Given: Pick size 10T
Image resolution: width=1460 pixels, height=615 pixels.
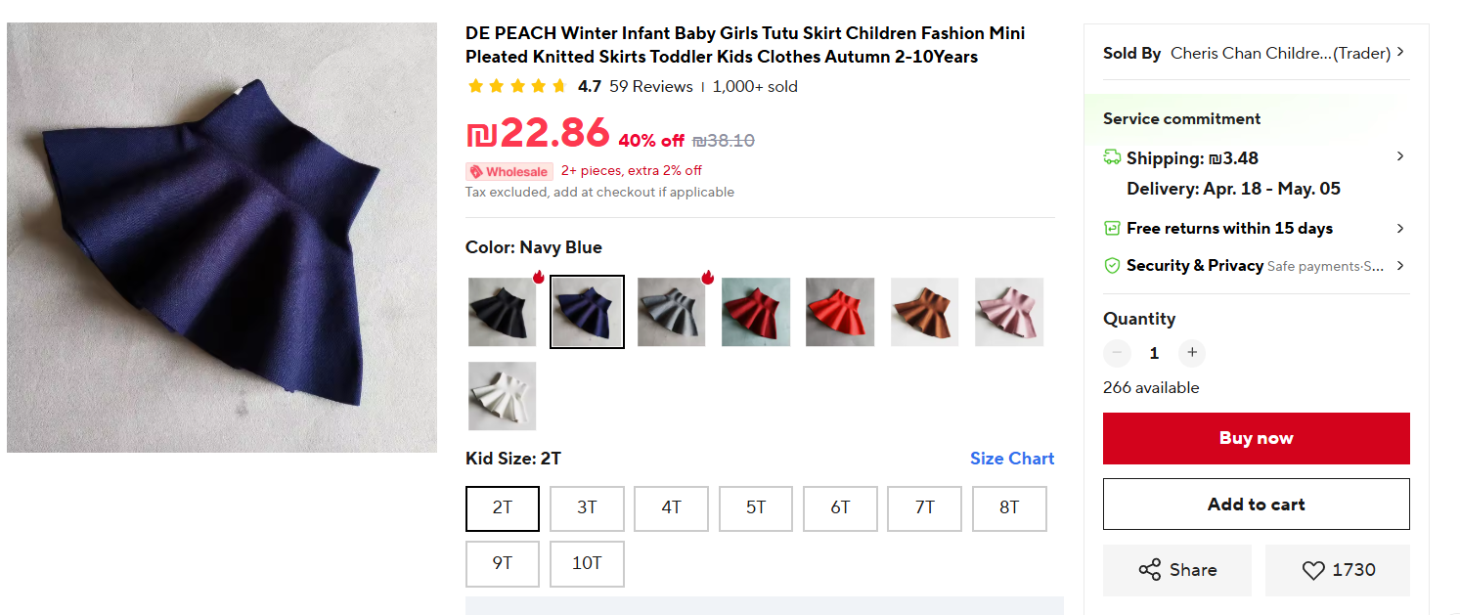Looking at the screenshot, I should (587, 564).
